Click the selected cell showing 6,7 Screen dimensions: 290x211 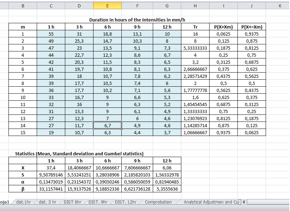(107, 125)
